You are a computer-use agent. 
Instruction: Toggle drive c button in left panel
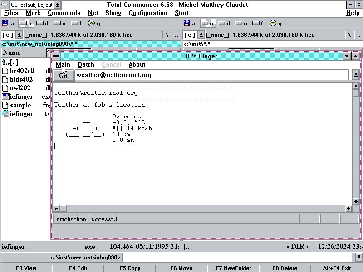tap(25, 24)
